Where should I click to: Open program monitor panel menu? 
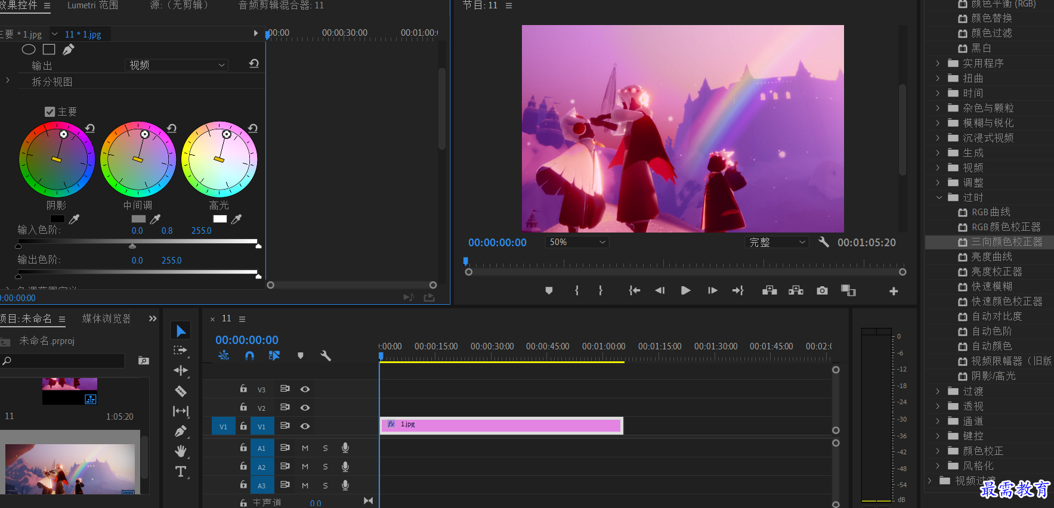pos(509,5)
